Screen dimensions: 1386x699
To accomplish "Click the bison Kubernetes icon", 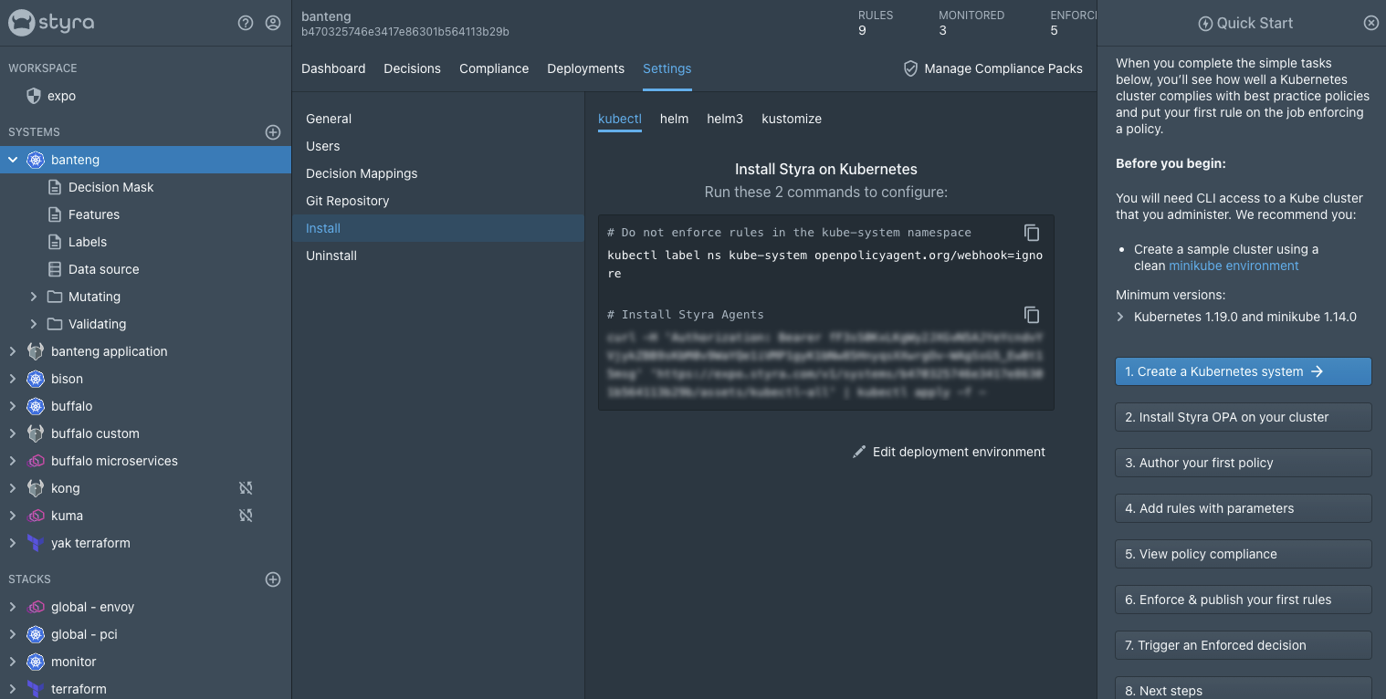I will [x=36, y=379].
